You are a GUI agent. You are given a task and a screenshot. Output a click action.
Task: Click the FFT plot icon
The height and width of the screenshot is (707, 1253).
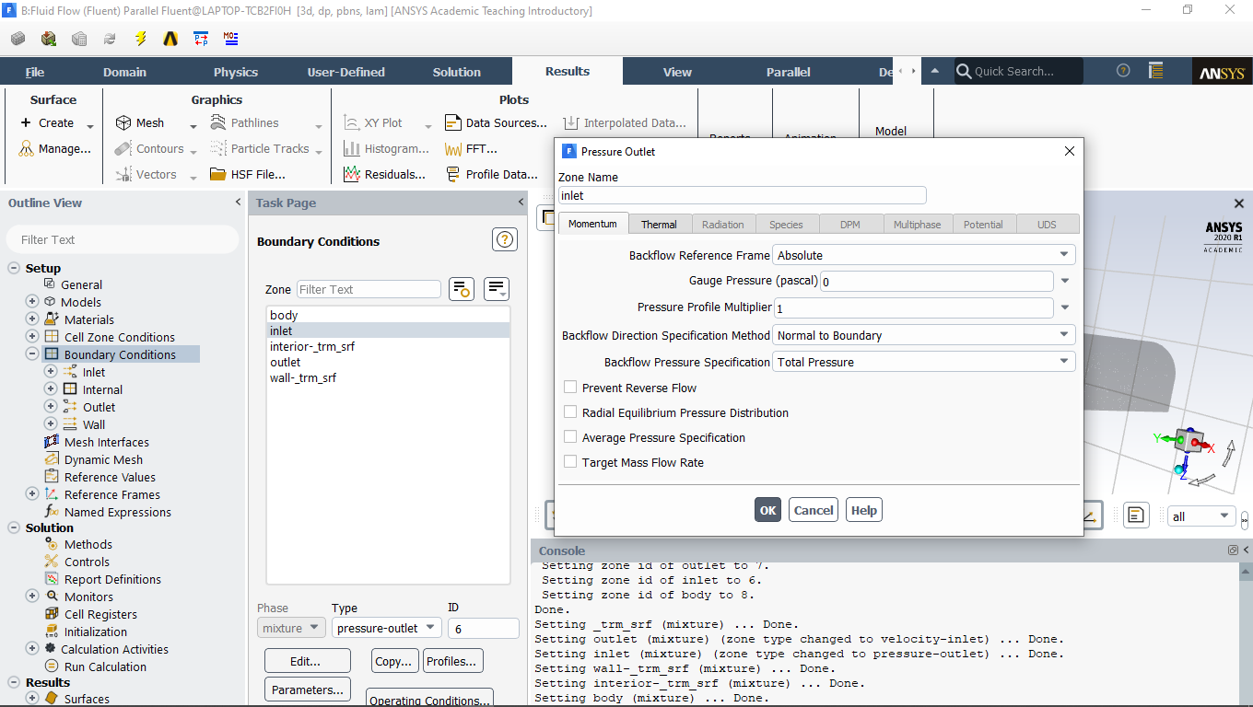pyautogui.click(x=452, y=149)
